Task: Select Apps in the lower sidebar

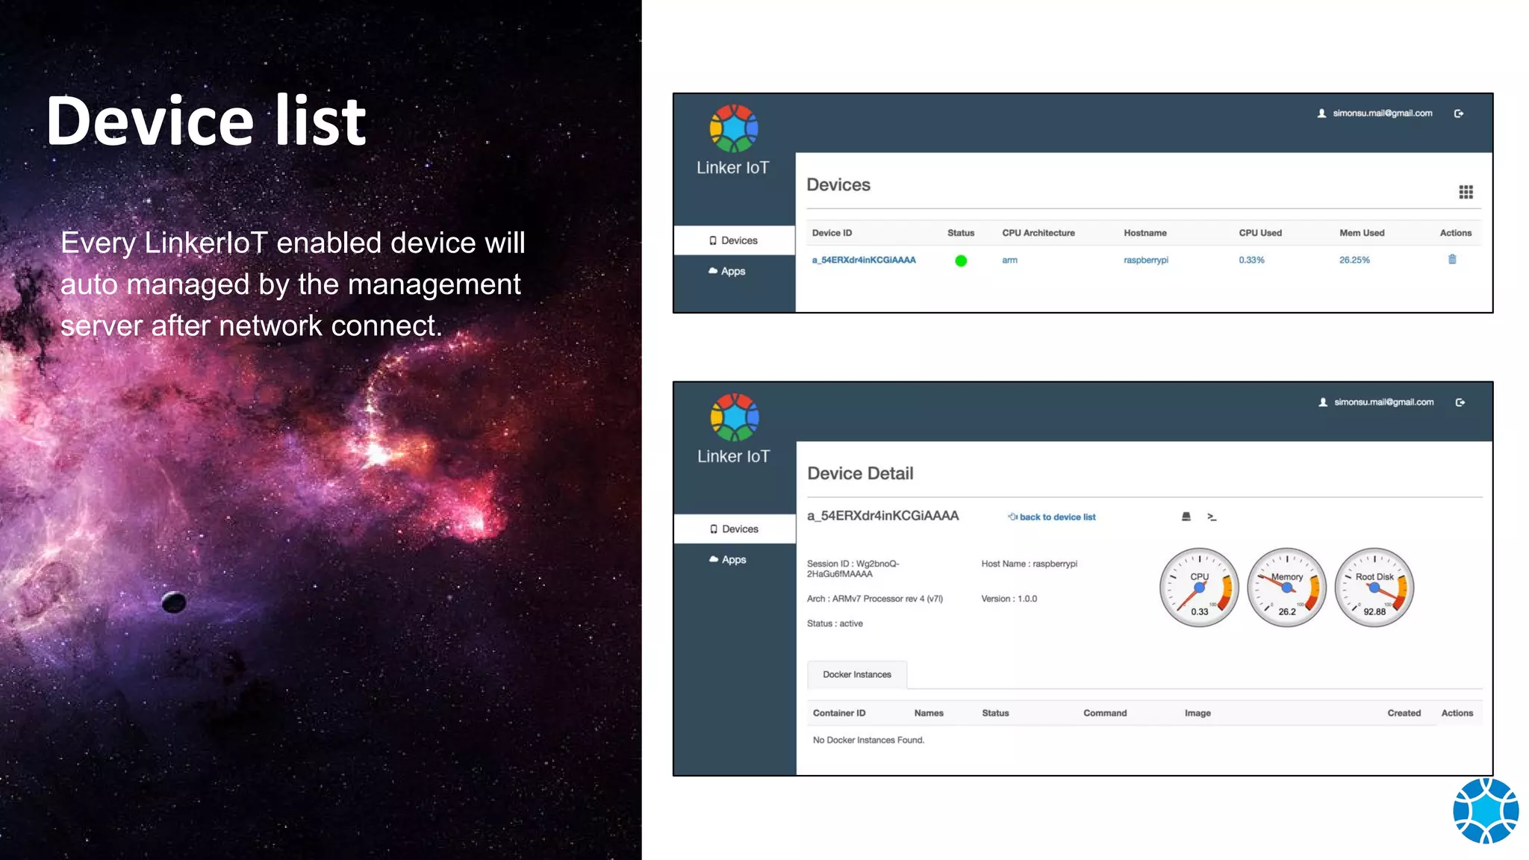Action: 728,560
